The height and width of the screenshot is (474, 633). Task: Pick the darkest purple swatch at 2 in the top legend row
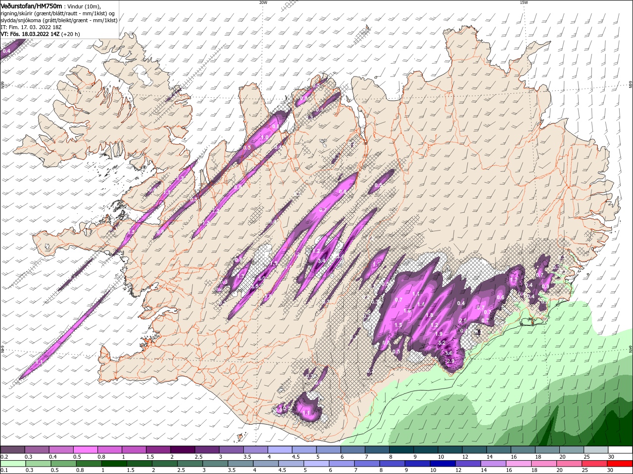pos(182,450)
